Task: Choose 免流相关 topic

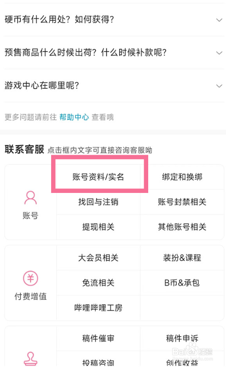Action: pyautogui.click(x=98, y=283)
